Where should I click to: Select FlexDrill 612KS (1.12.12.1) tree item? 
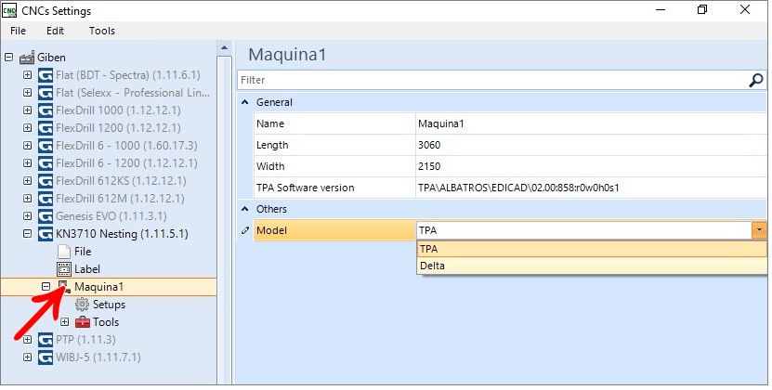(x=121, y=181)
